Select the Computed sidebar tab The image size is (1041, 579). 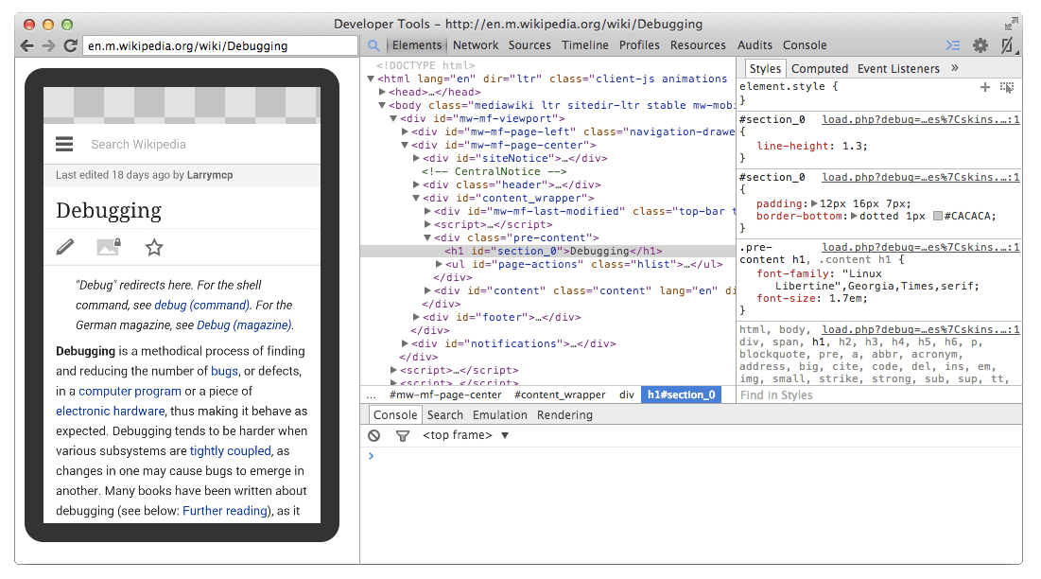click(x=819, y=68)
